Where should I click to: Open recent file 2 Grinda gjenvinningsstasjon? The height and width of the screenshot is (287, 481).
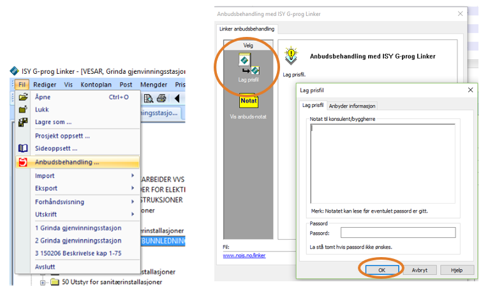[x=78, y=241]
